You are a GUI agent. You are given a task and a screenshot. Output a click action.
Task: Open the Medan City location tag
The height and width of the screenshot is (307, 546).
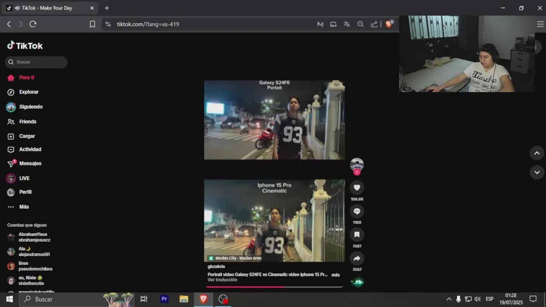pos(235,258)
